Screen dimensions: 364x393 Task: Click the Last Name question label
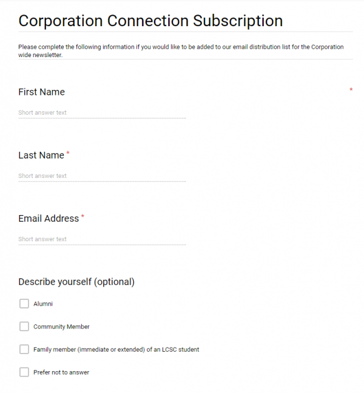[x=41, y=155]
